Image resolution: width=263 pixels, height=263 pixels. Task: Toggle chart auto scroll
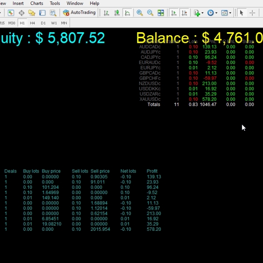174,13
